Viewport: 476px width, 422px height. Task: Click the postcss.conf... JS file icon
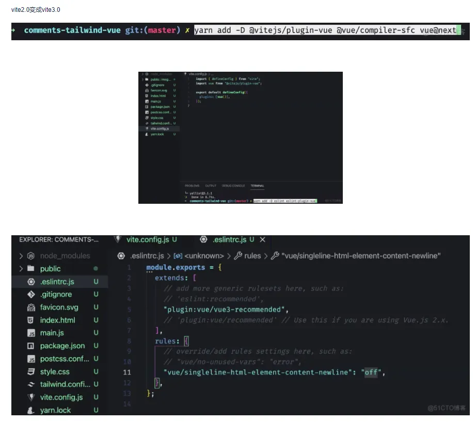(x=31, y=359)
